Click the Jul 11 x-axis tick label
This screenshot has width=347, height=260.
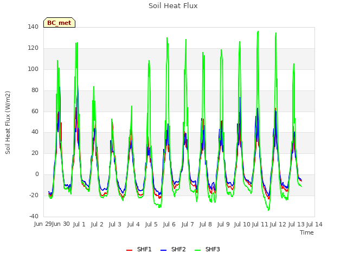point(260,224)
